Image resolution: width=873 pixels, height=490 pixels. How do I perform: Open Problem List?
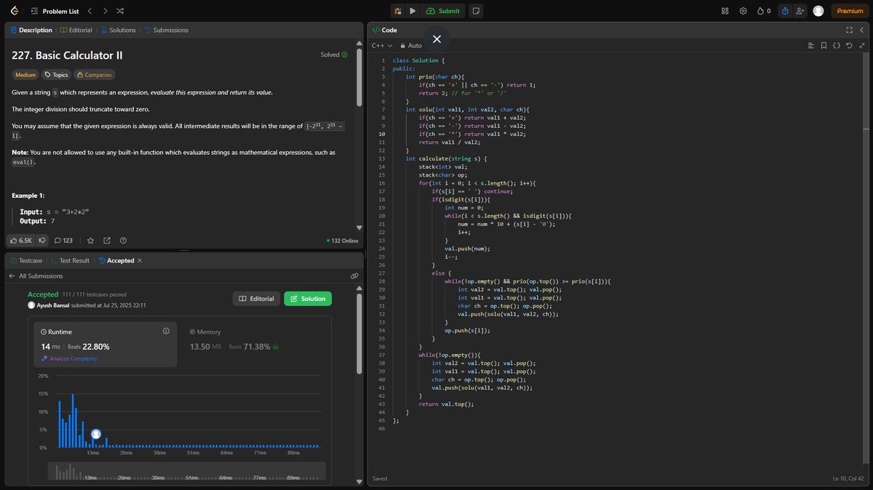[x=55, y=11]
